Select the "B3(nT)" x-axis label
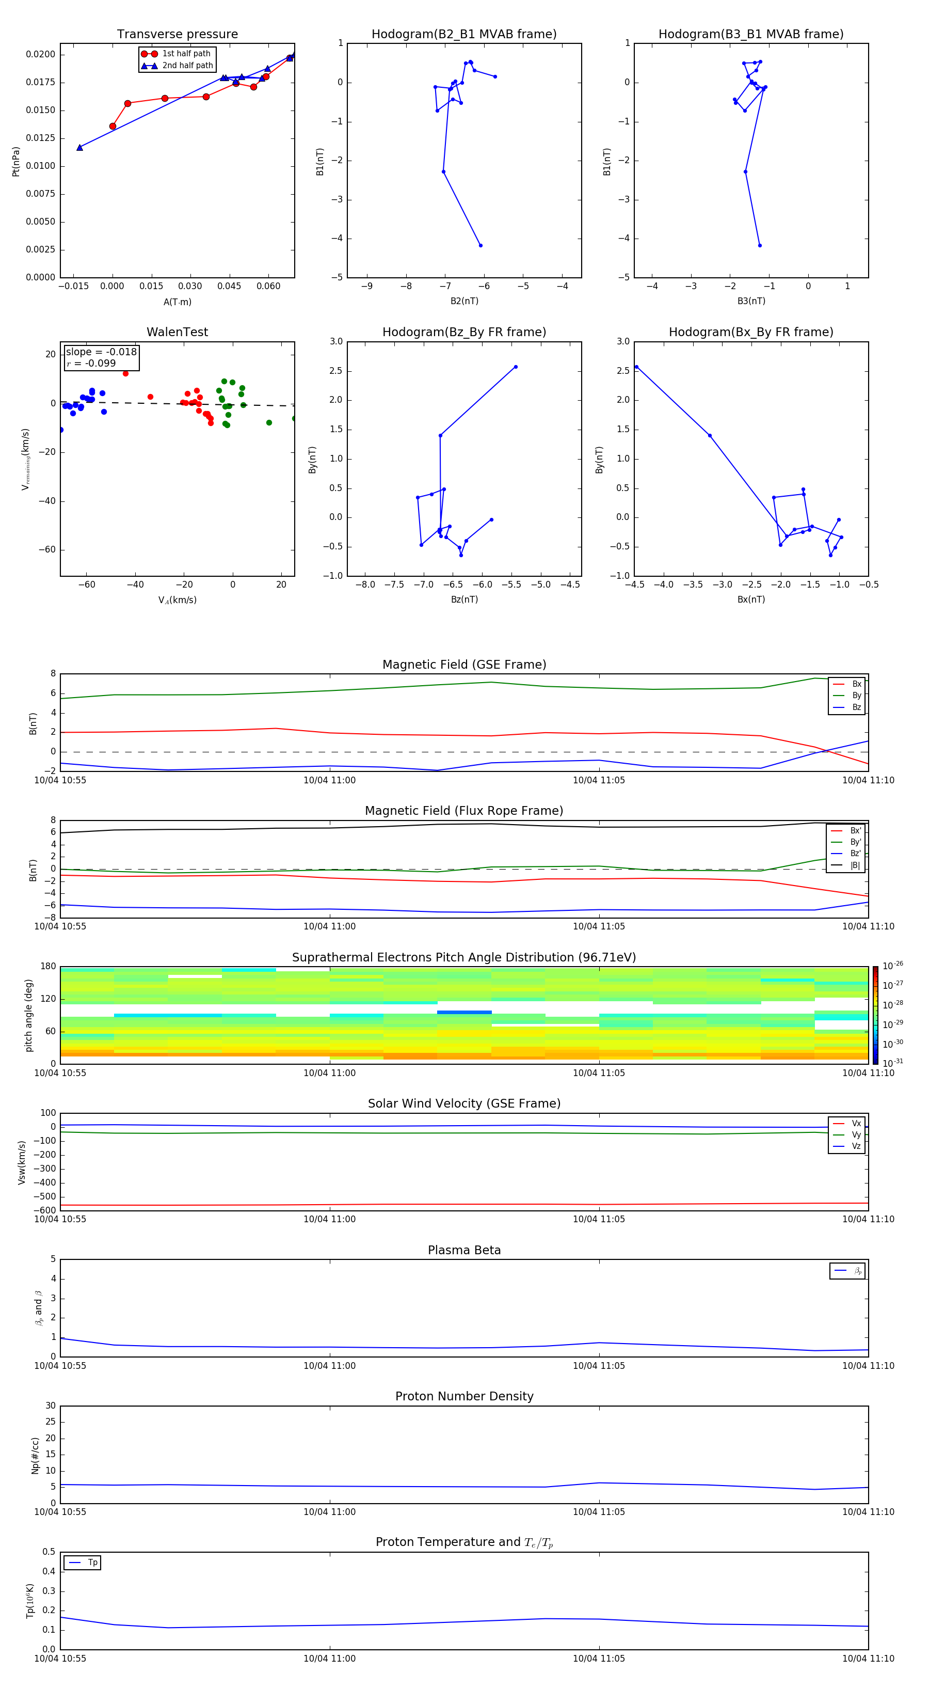 tap(751, 301)
